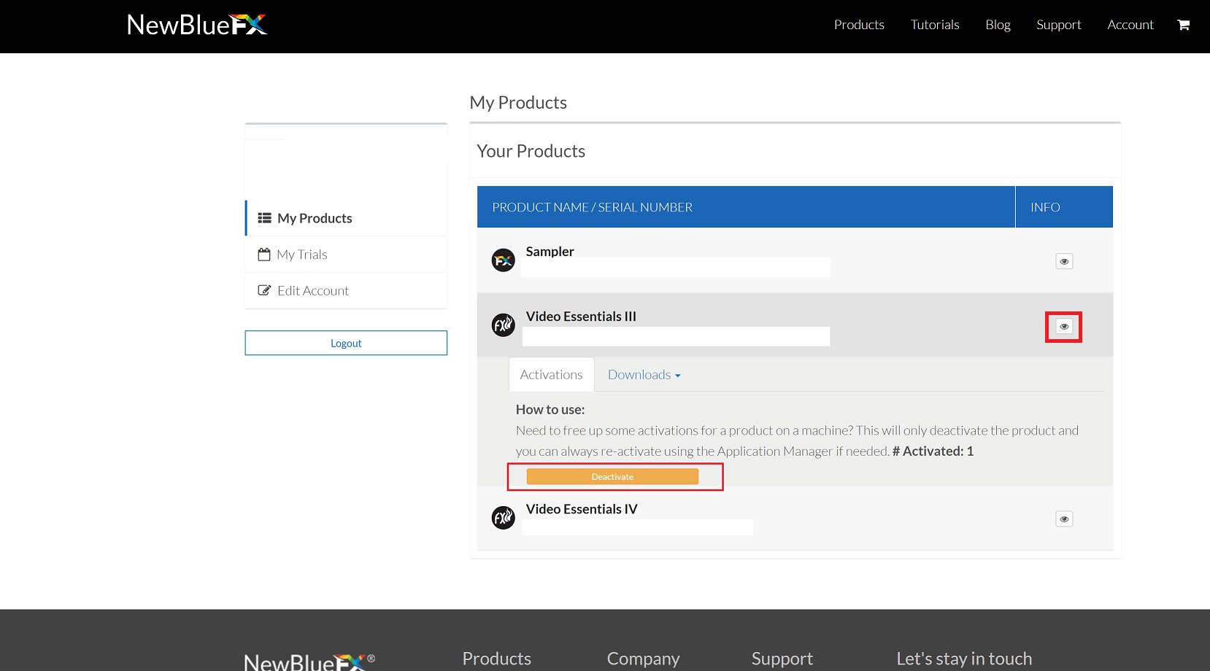Click the Video Essentials III product icon

click(x=504, y=325)
